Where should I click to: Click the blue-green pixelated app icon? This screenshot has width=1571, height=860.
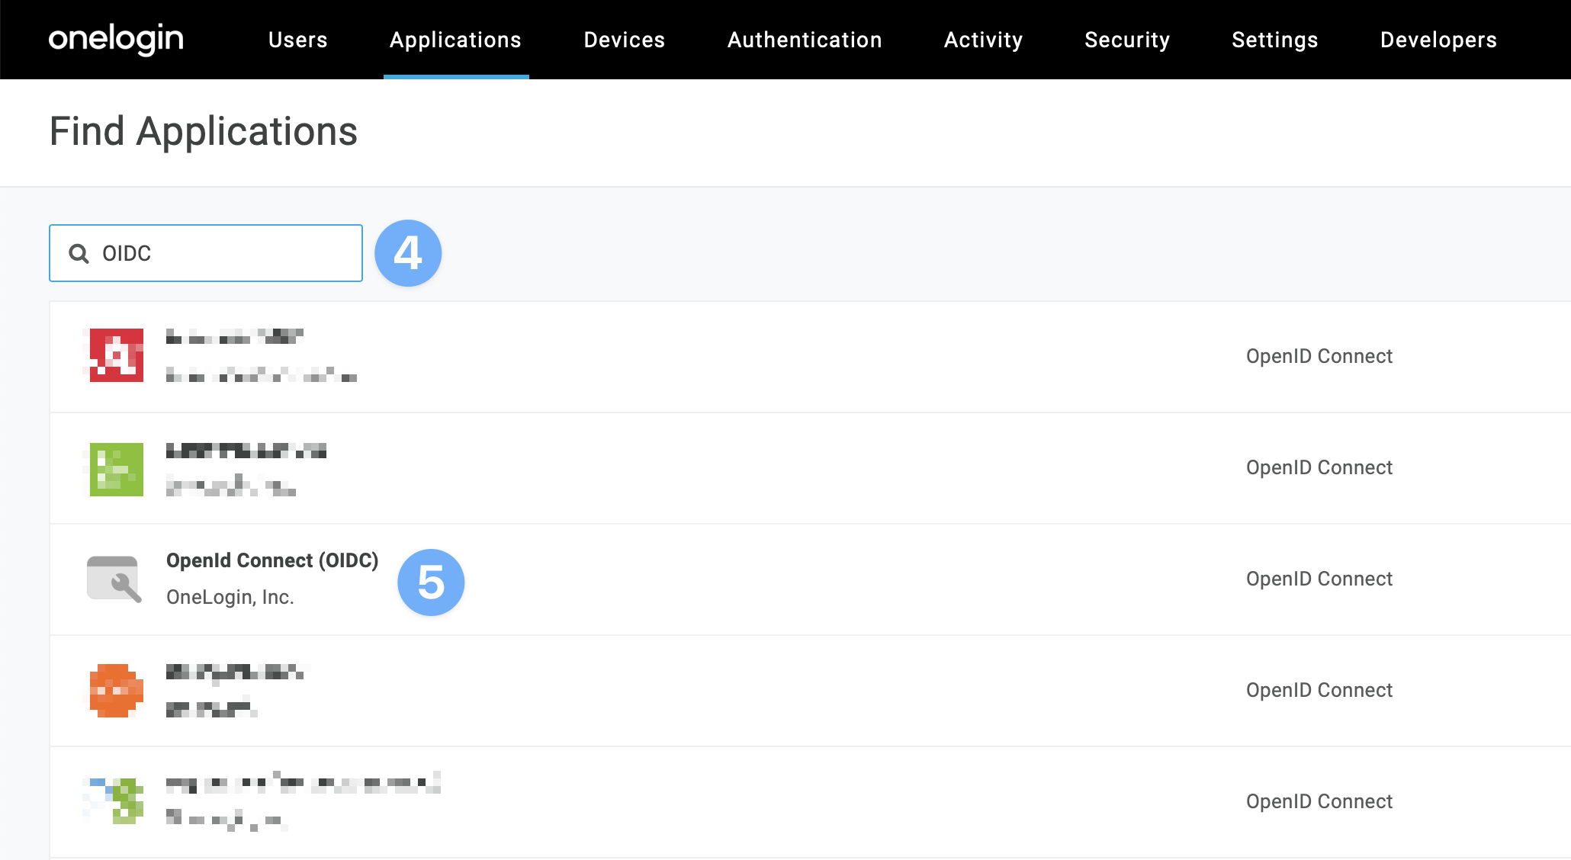116,801
